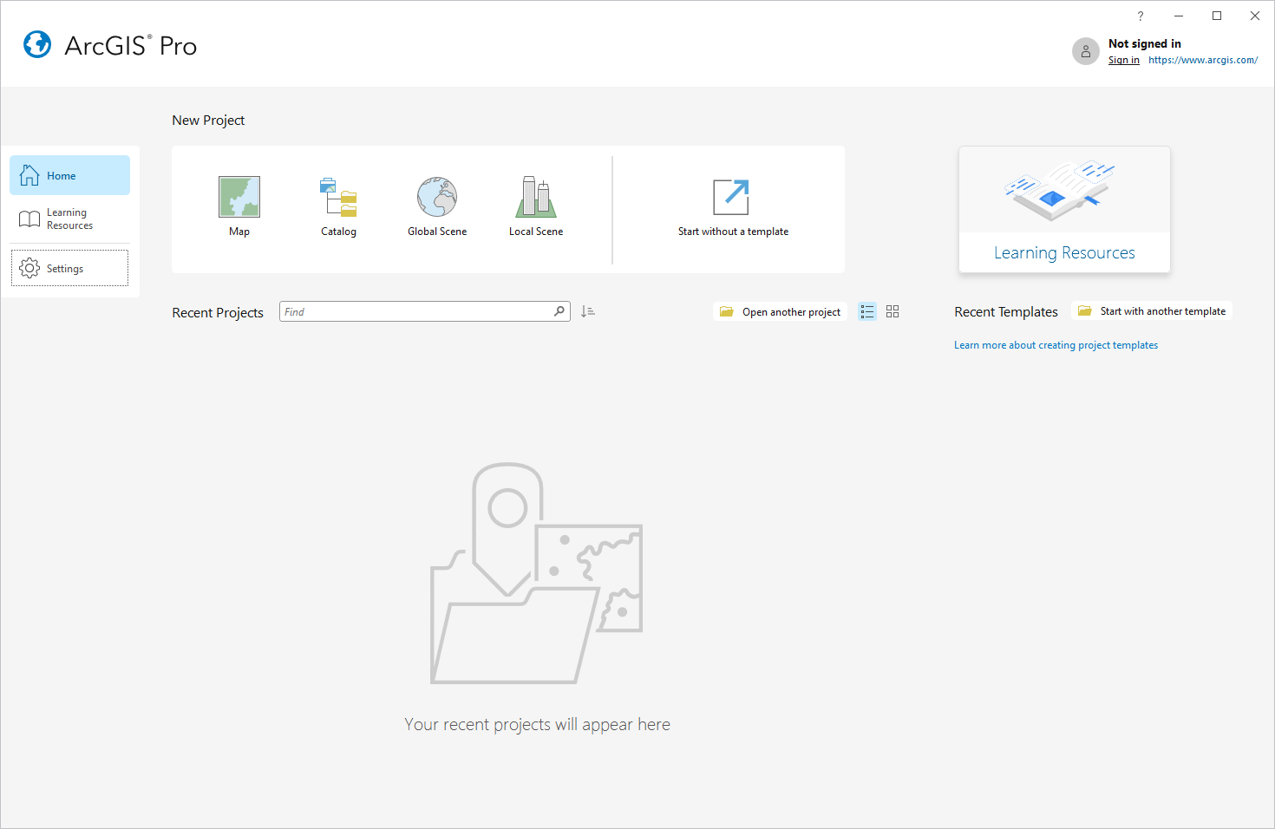Click the Sign in link
The width and height of the screenshot is (1275, 829).
pos(1123,60)
